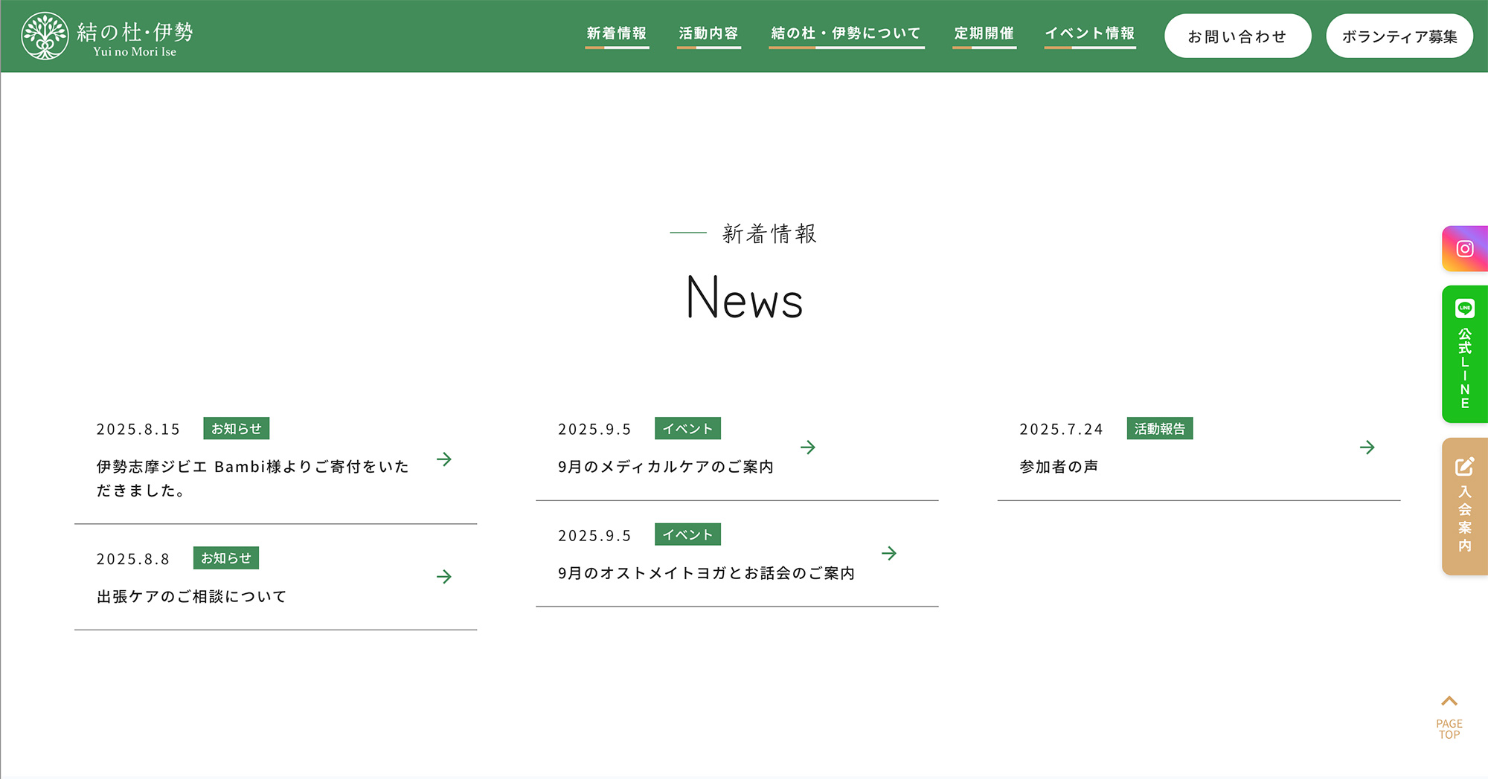Open the 活動内容 nav menu item
Image resolution: width=1488 pixels, height=779 pixels.
click(x=708, y=33)
